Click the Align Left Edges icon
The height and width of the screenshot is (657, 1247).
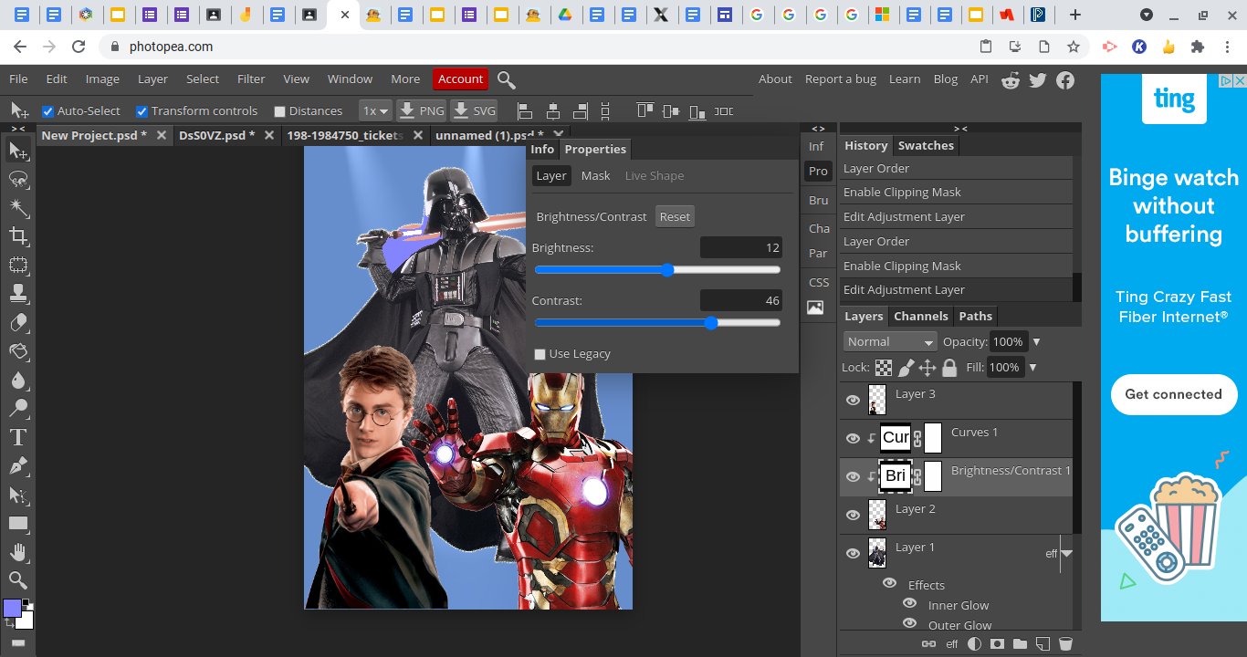(x=525, y=111)
